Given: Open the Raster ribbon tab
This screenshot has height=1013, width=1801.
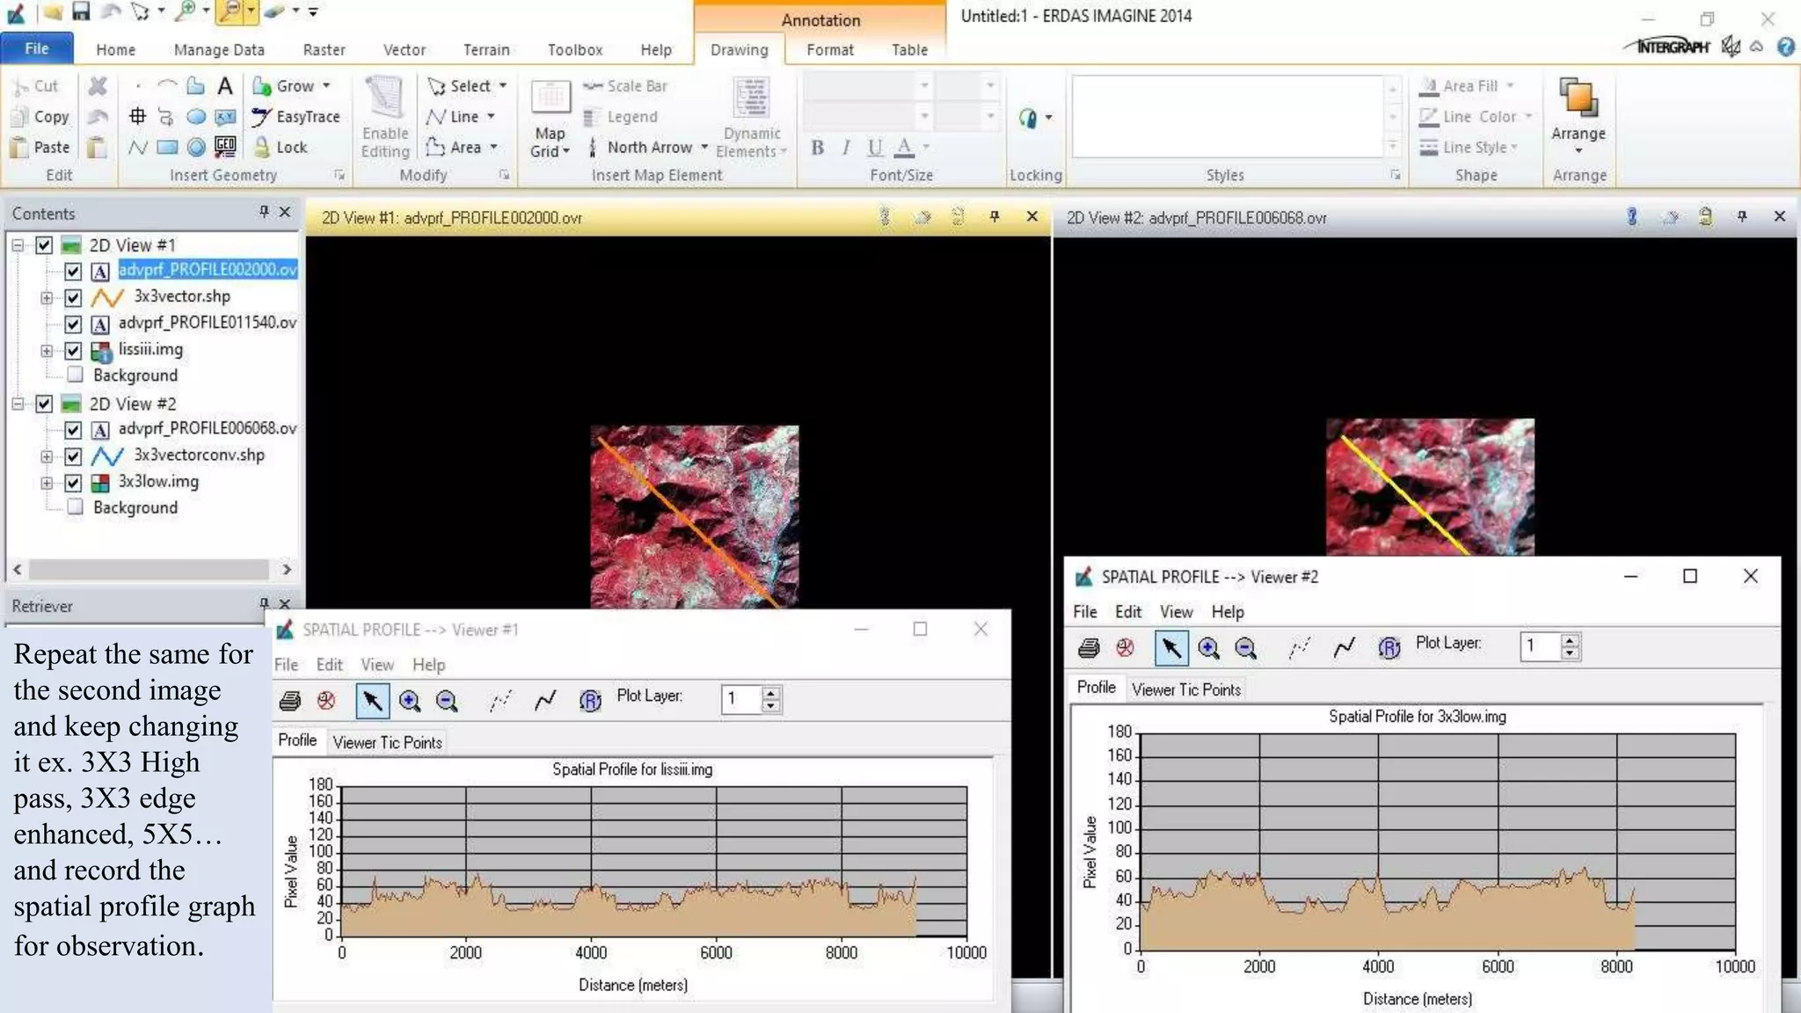Looking at the screenshot, I should click(x=324, y=50).
